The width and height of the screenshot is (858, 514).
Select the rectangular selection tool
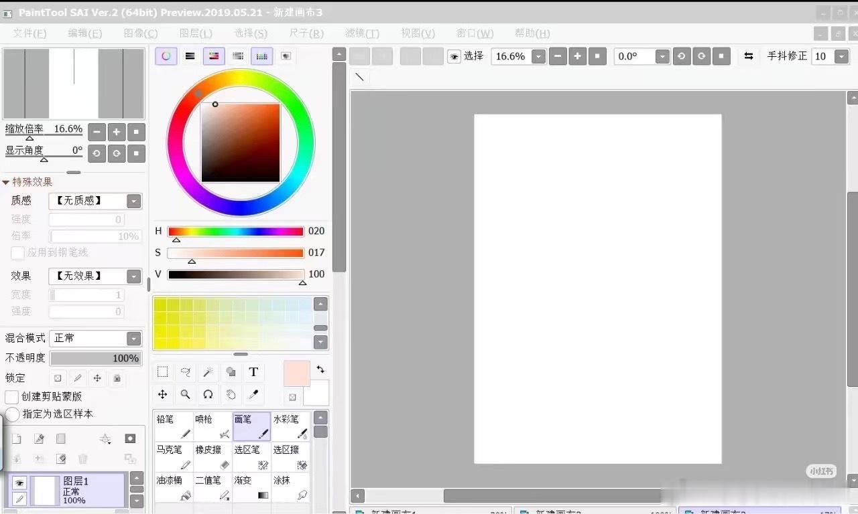(x=162, y=372)
